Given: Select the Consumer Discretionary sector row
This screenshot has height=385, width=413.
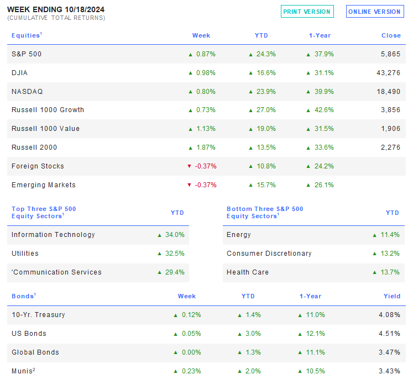Looking at the screenshot, I should point(313,254).
